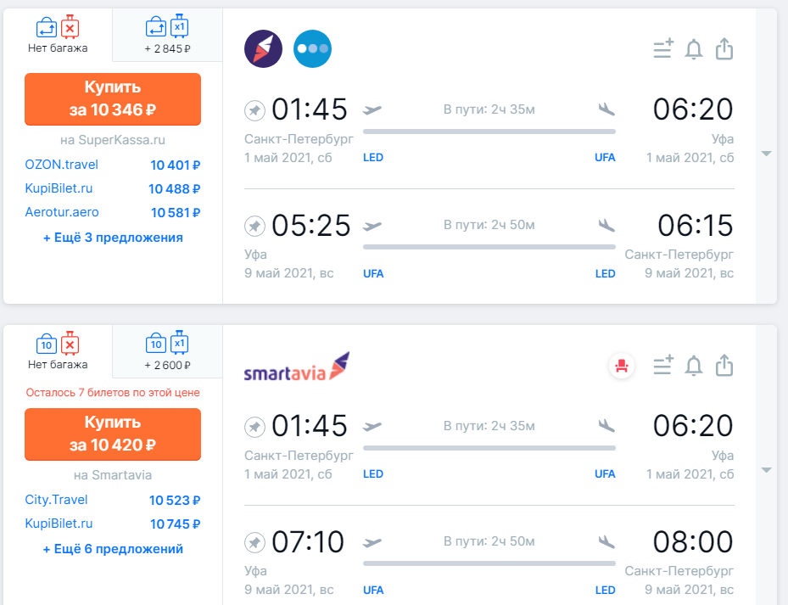Show 3 more offers for first ticket

113,238
